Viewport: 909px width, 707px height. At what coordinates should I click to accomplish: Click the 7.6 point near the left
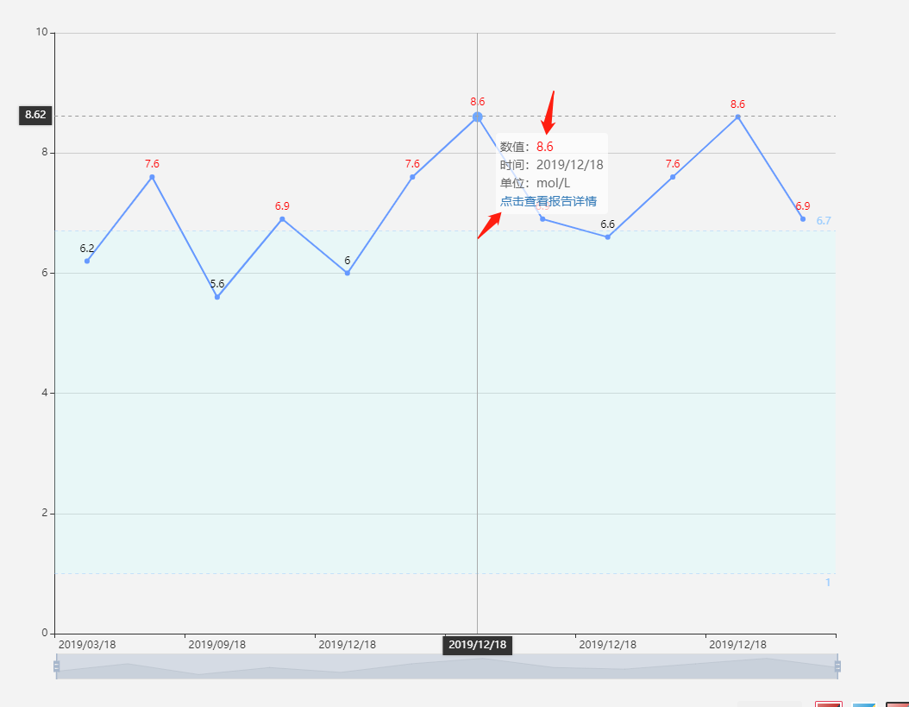154,176
